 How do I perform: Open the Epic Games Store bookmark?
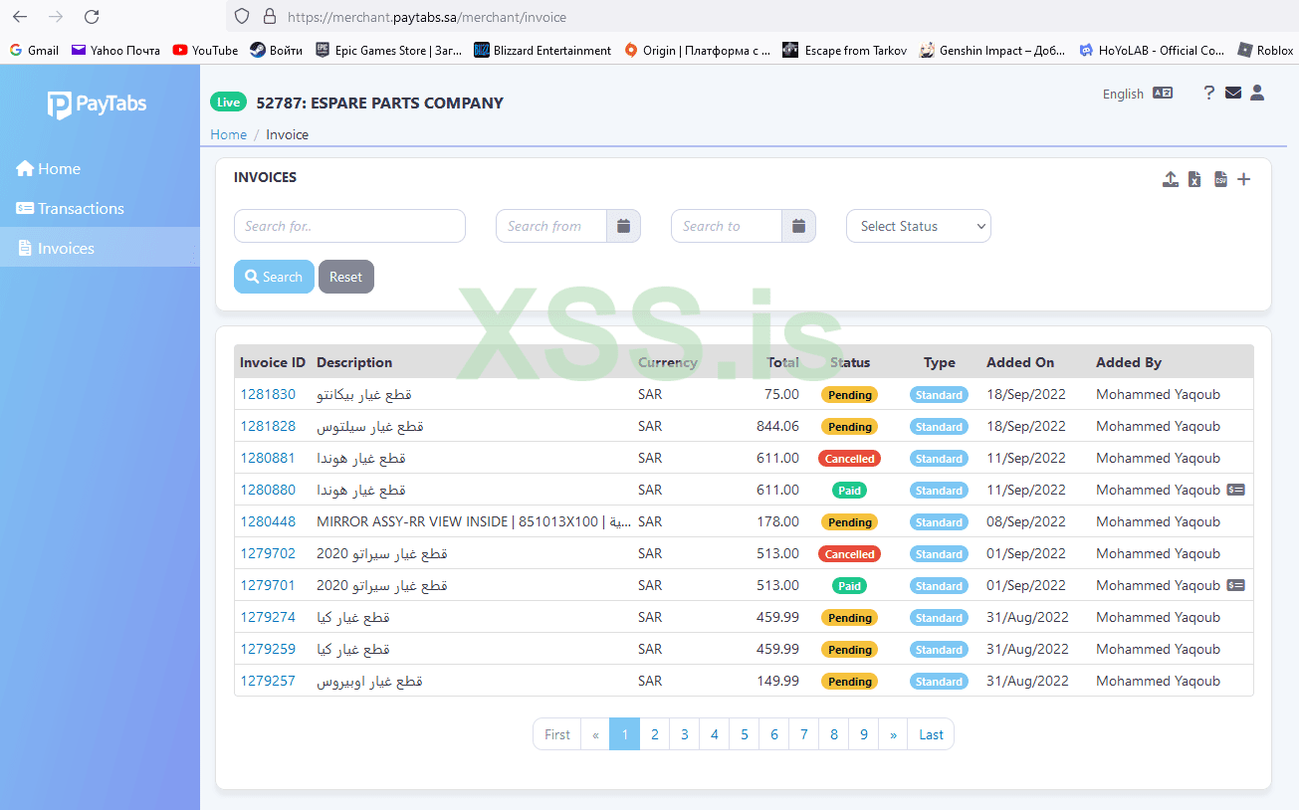[388, 50]
